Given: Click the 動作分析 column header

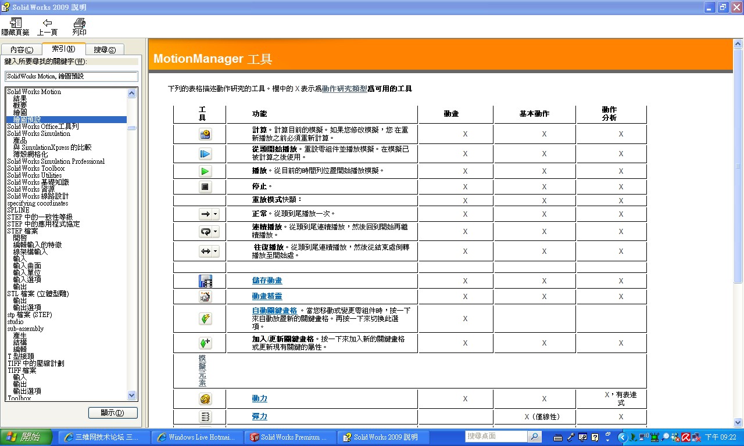Looking at the screenshot, I should coord(609,114).
